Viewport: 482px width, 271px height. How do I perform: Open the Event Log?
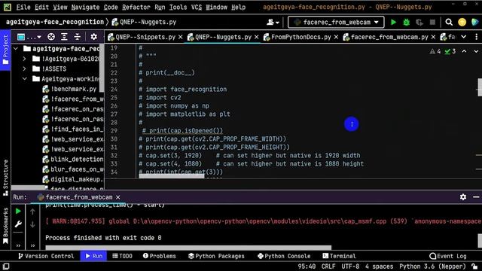pos(448,256)
